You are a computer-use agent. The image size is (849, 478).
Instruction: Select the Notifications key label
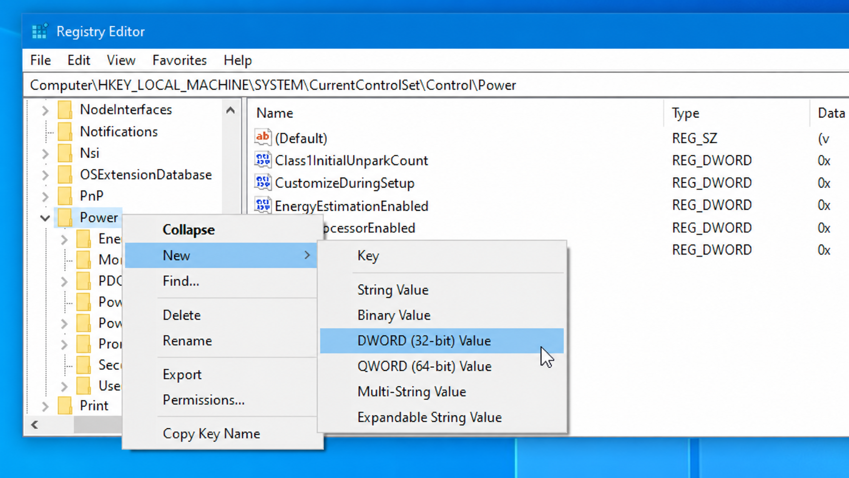click(x=119, y=132)
